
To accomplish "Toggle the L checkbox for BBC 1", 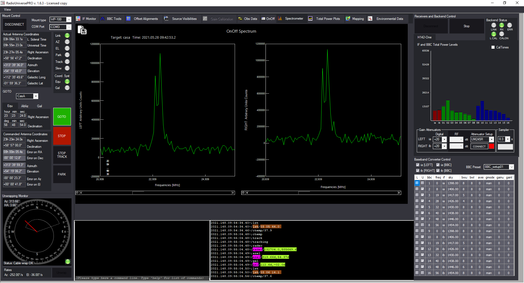I will 417,183.
